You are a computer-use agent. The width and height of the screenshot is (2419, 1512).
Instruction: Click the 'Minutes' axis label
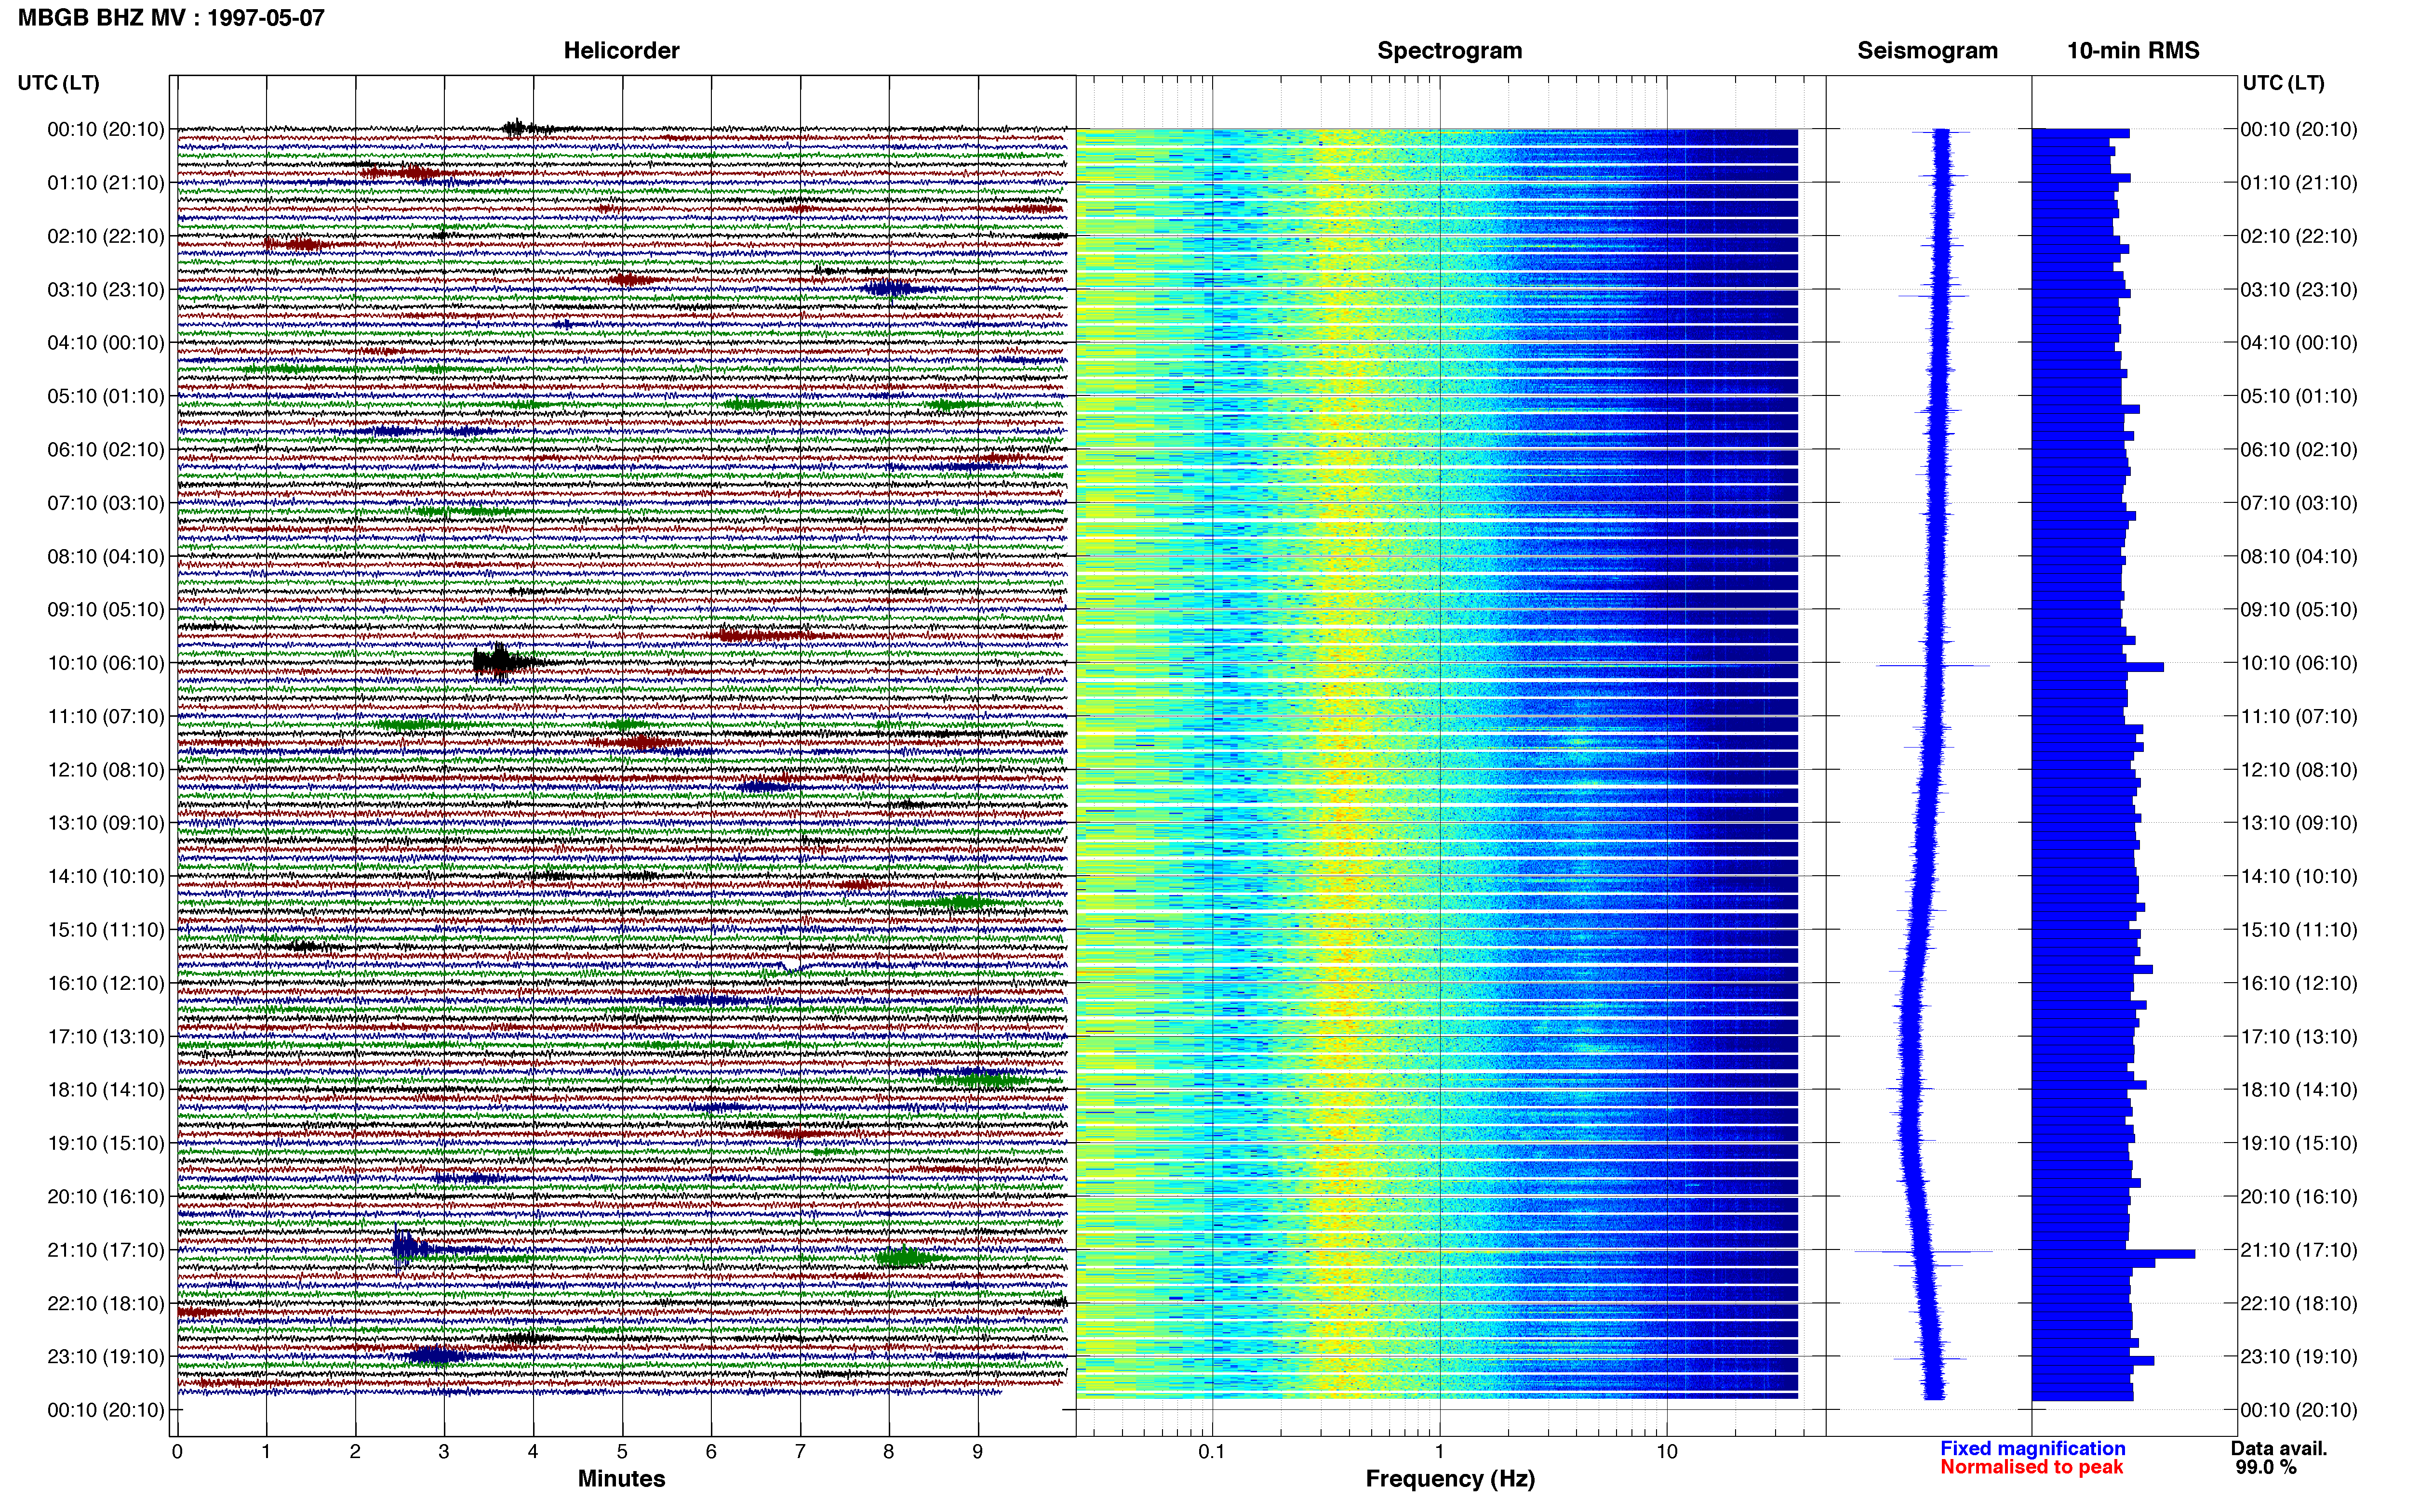[x=621, y=1478]
